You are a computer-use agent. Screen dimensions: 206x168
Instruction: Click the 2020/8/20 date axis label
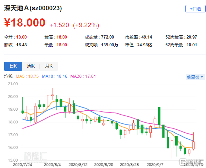pyautogui.click(x=104, y=164)
